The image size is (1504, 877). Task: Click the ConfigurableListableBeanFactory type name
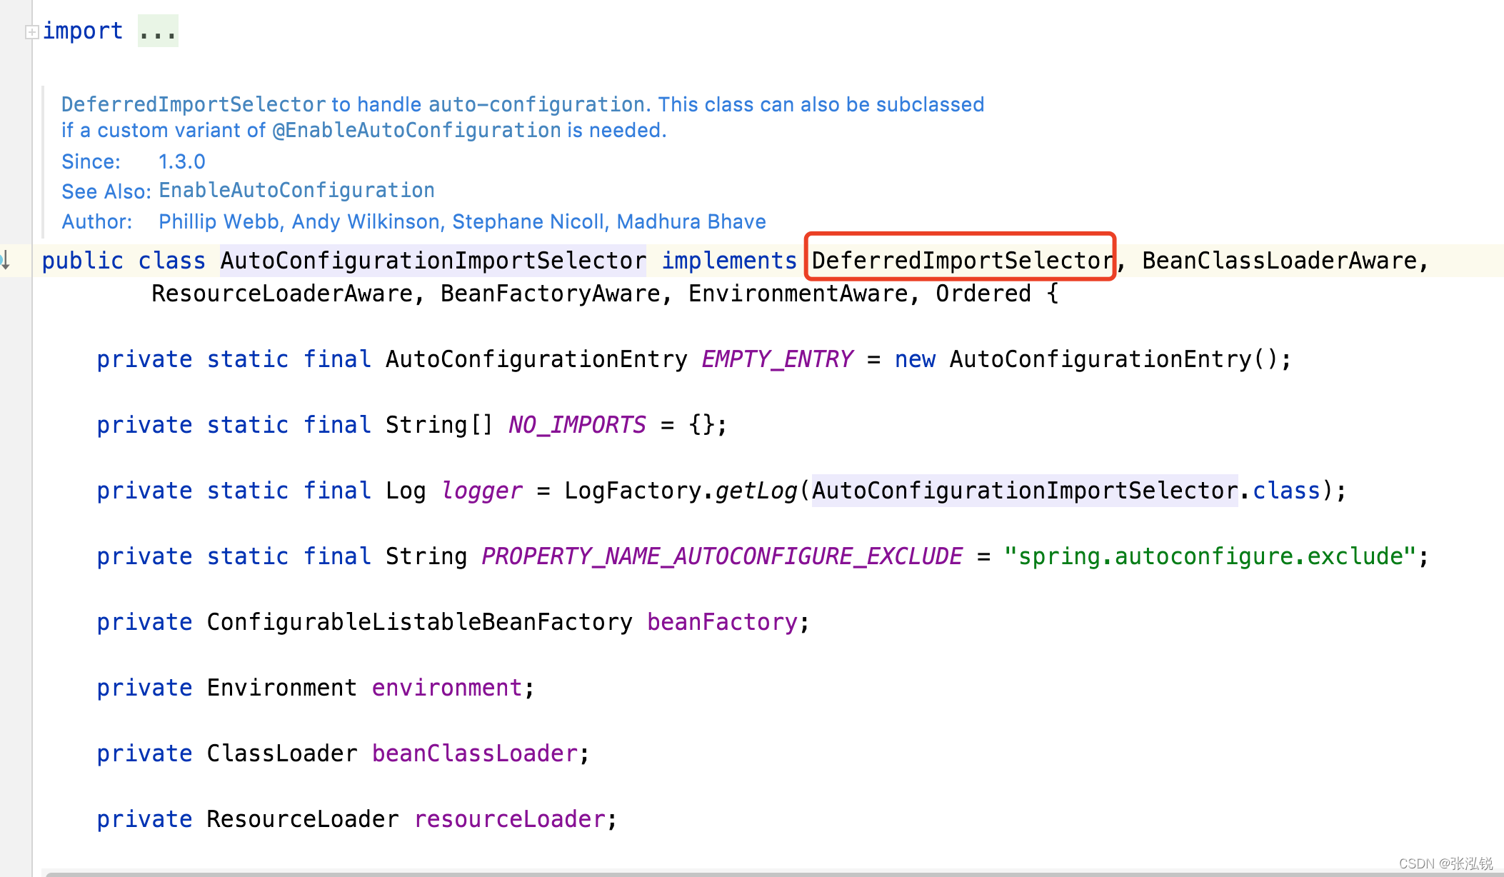click(x=419, y=622)
